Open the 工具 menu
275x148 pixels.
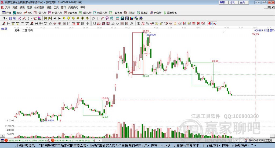[x=56, y=7]
